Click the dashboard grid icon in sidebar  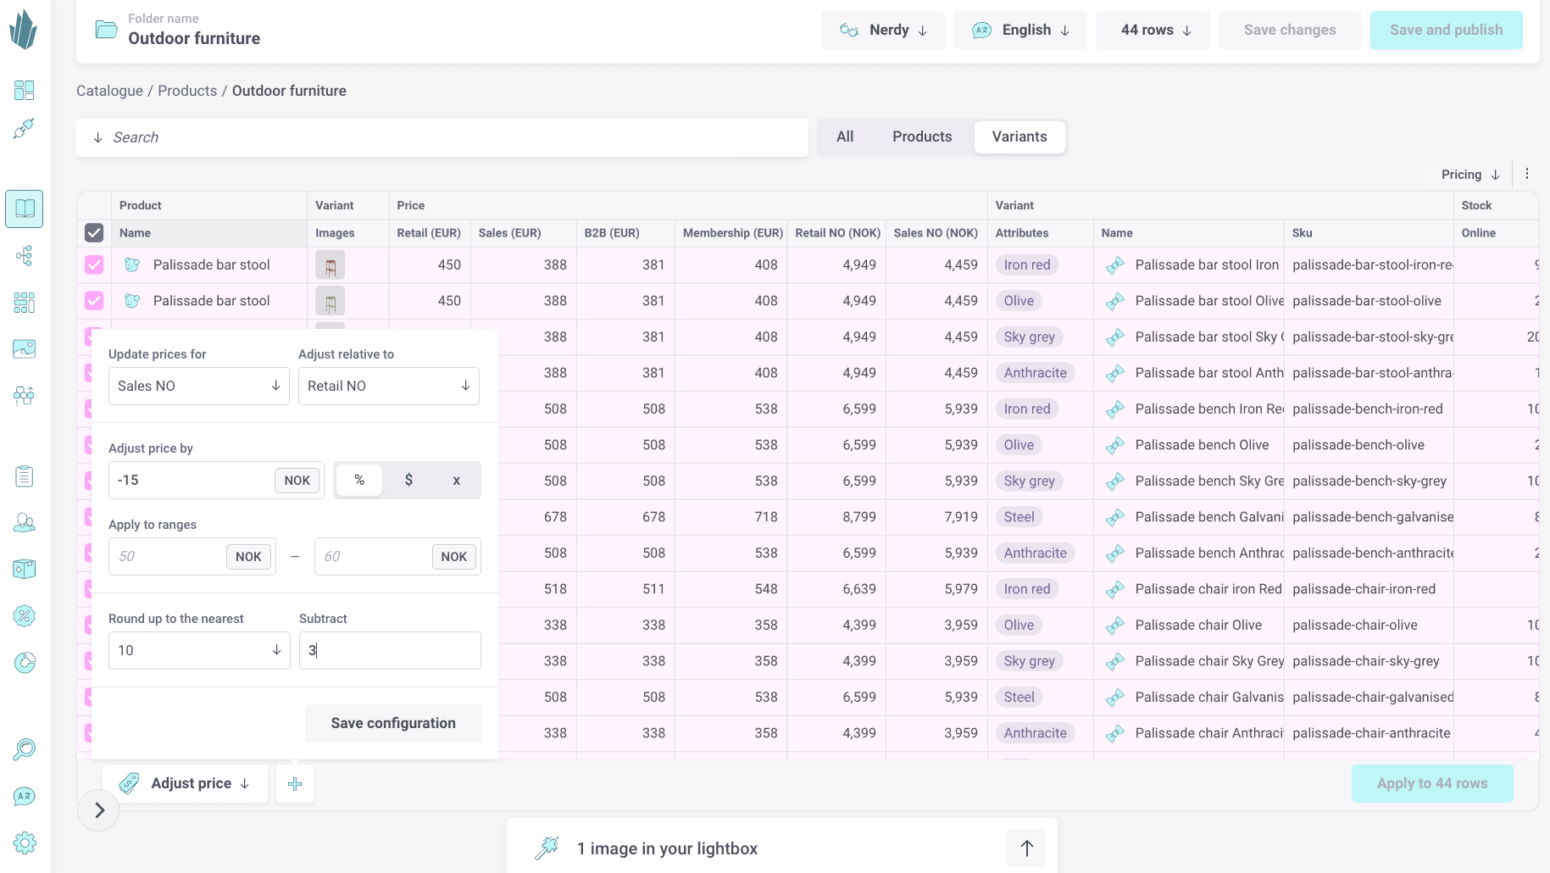[25, 90]
